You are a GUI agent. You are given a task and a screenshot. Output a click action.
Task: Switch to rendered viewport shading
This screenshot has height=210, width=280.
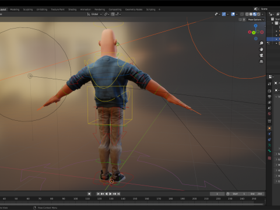(258, 14)
